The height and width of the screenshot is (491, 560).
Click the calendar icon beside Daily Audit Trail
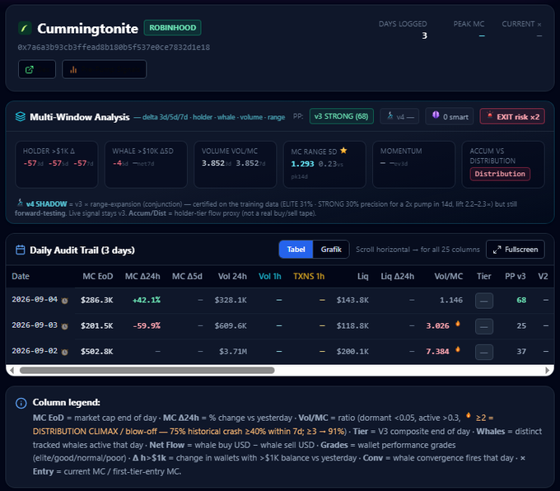click(21, 250)
